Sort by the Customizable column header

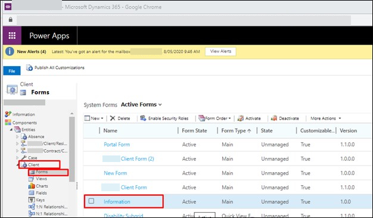click(317, 130)
